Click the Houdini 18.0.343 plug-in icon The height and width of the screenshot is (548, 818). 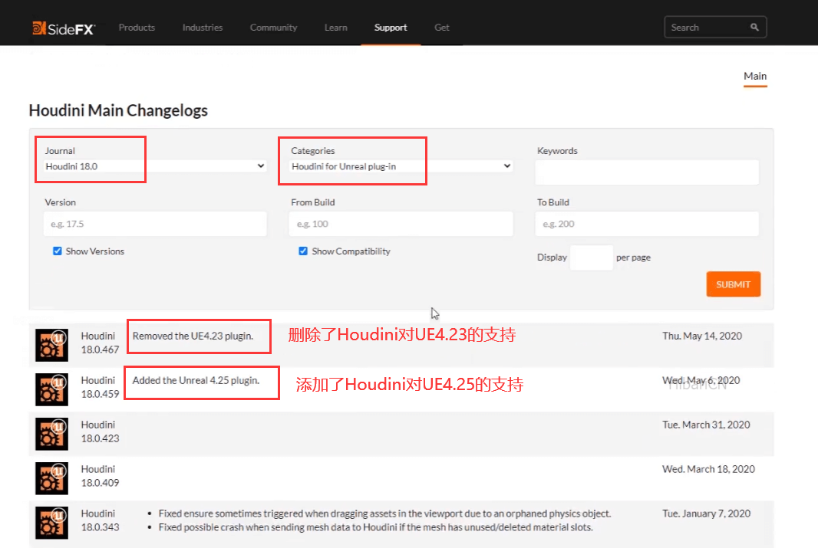click(x=51, y=522)
